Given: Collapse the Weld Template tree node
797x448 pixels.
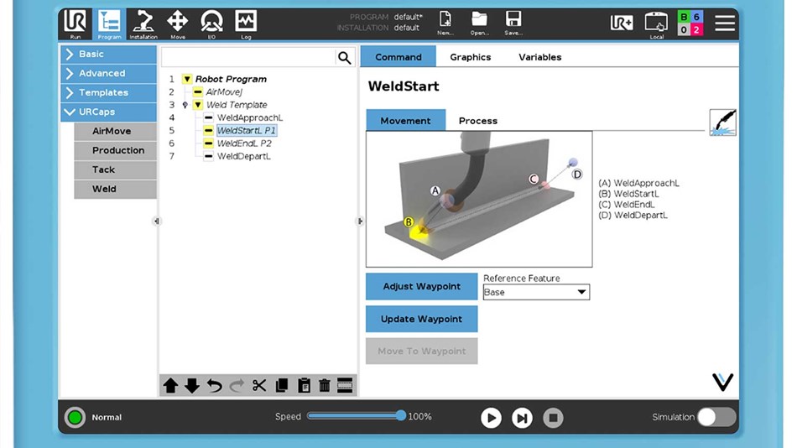Looking at the screenshot, I should click(x=197, y=105).
